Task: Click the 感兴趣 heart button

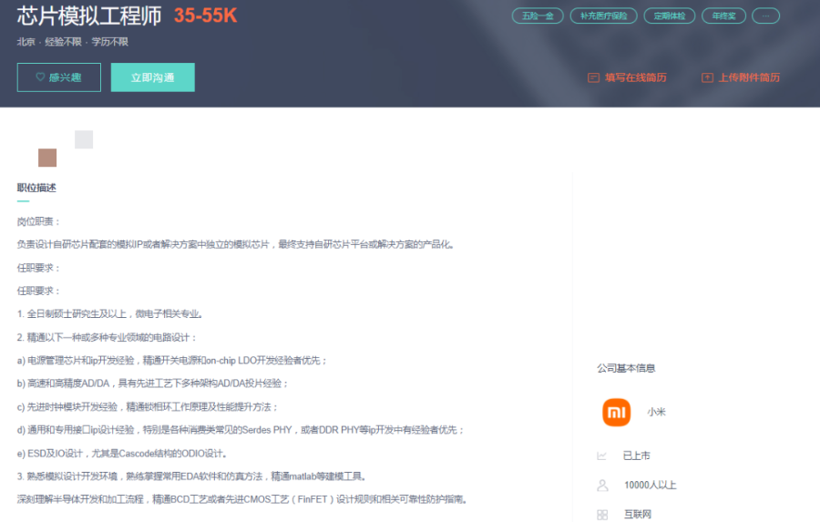Action: coord(58,77)
